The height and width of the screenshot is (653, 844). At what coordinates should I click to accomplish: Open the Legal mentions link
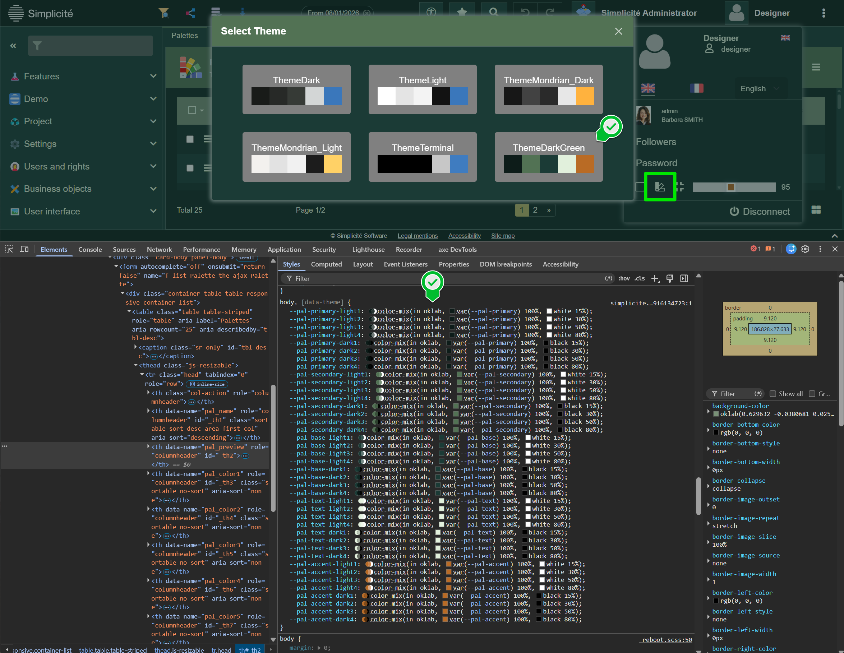(x=418, y=236)
